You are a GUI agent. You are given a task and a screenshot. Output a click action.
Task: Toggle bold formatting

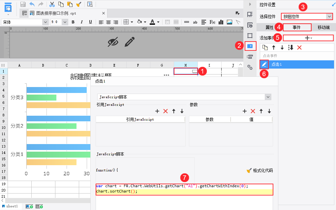point(73,22)
